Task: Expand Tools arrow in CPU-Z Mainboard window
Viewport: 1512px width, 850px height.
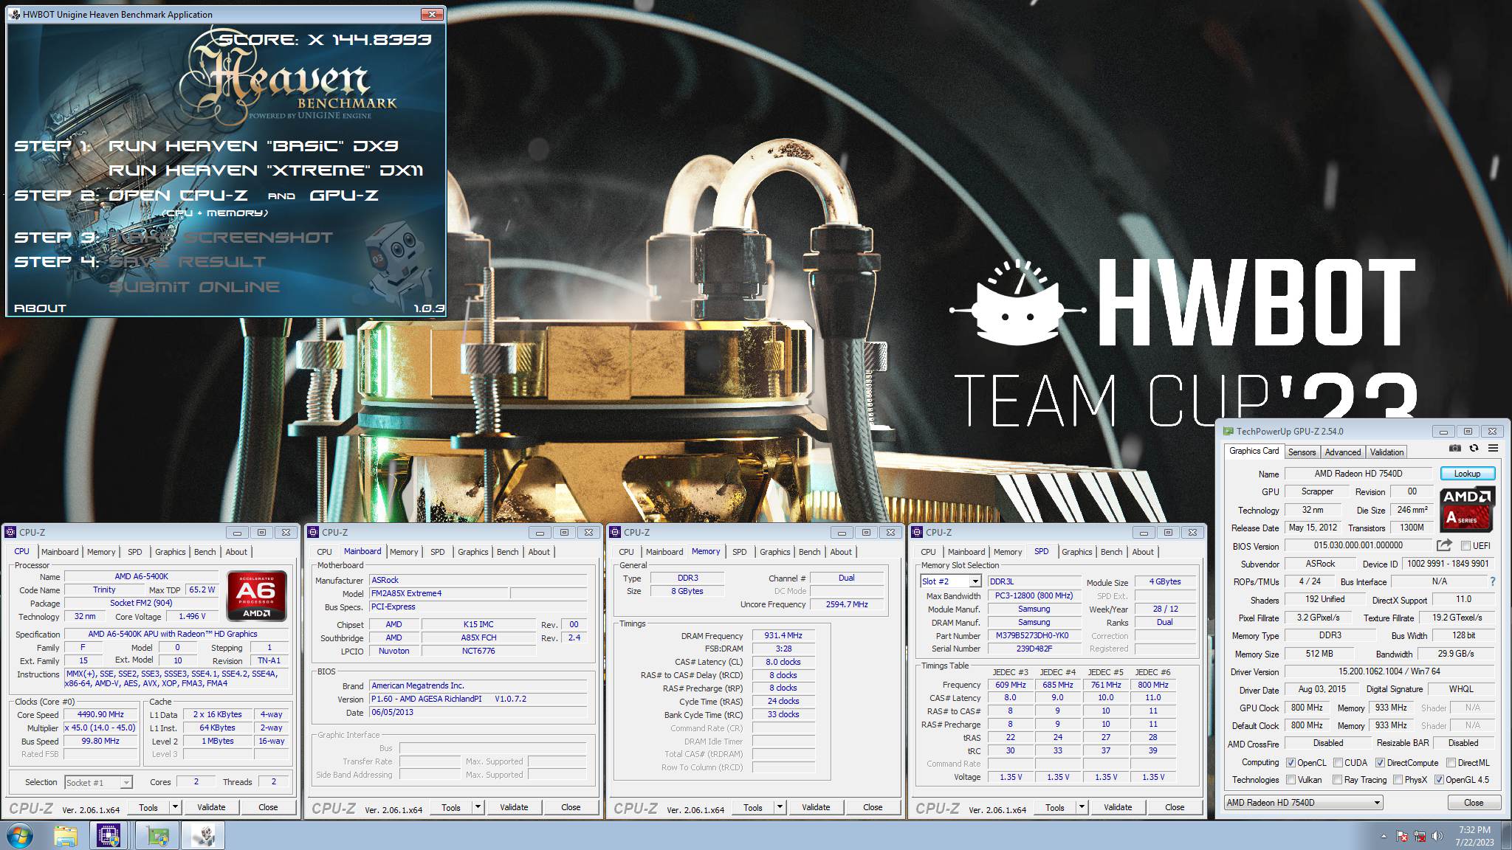Action: click(478, 807)
